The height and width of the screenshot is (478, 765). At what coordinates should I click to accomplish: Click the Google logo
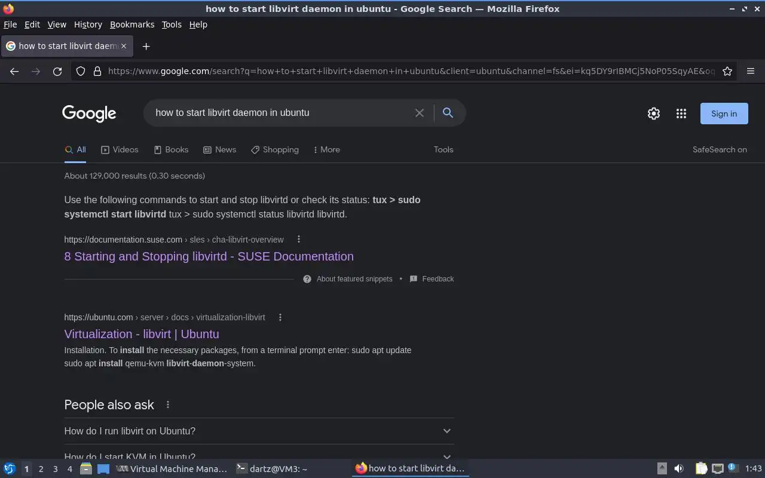pyautogui.click(x=89, y=114)
